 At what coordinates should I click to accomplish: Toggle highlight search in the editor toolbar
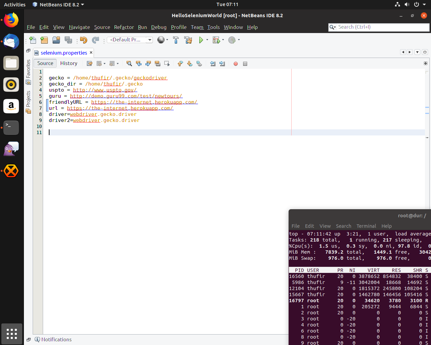157,63
